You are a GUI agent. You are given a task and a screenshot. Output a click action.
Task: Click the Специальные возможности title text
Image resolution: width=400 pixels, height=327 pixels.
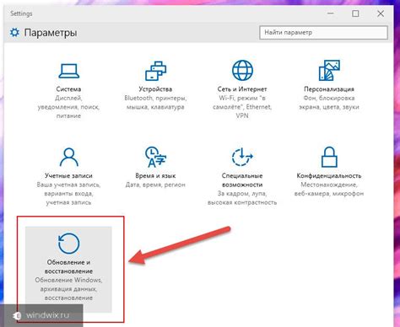pyautogui.click(x=242, y=180)
